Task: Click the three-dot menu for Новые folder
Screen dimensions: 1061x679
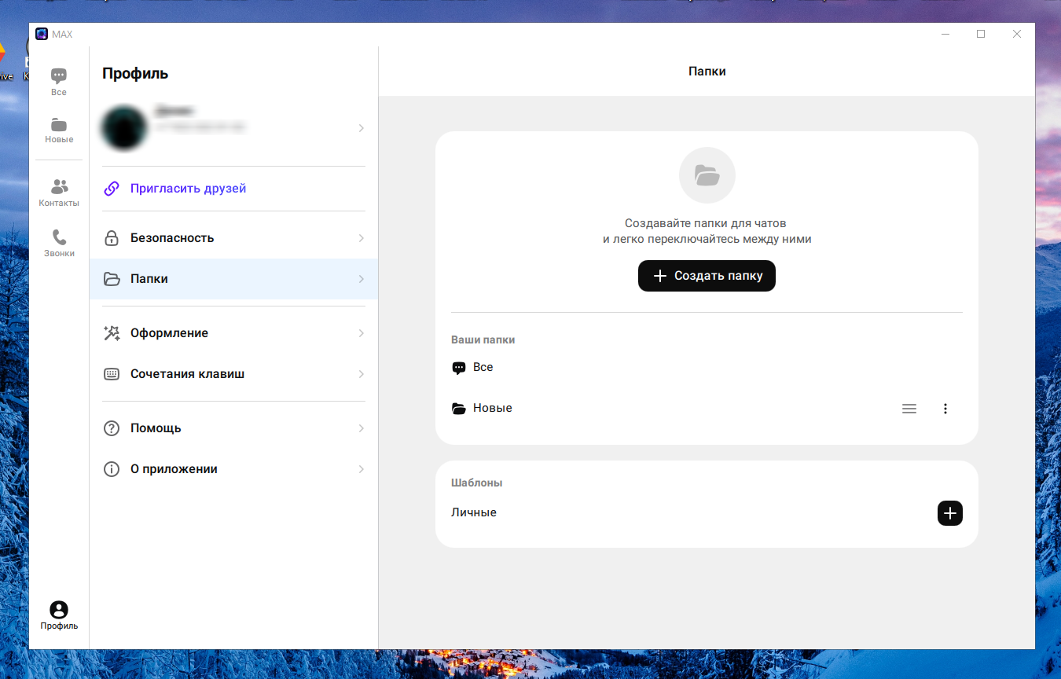Action: tap(945, 409)
